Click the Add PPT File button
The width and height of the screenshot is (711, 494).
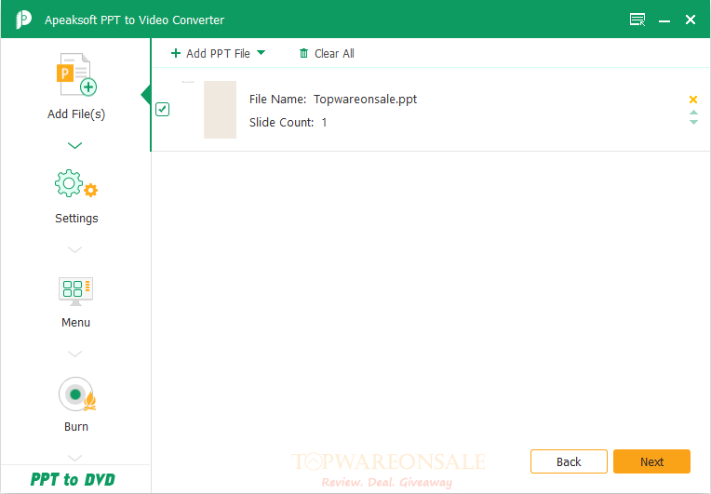(x=210, y=53)
